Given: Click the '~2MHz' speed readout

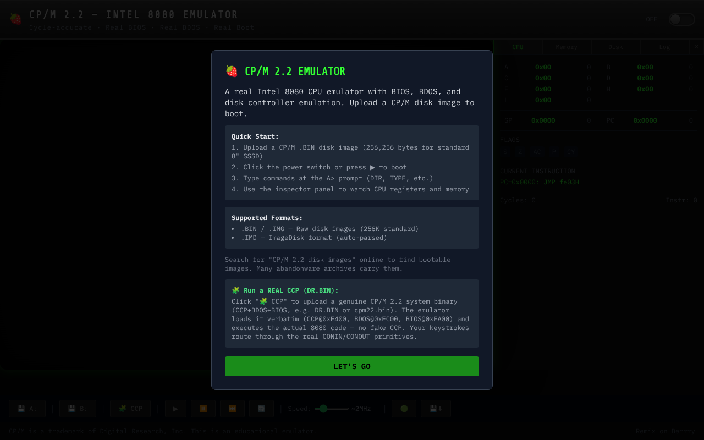Looking at the screenshot, I should (361, 409).
